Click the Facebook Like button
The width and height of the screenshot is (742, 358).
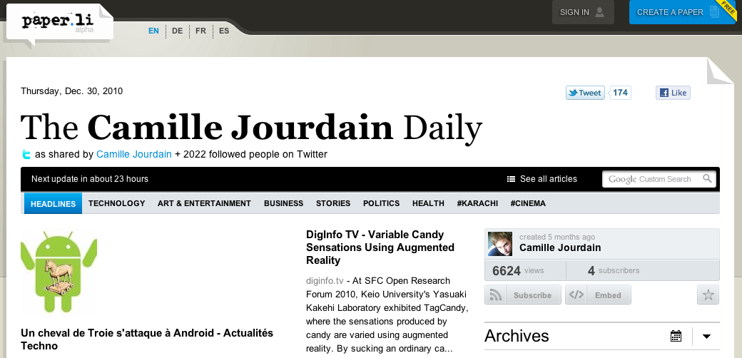tap(673, 93)
